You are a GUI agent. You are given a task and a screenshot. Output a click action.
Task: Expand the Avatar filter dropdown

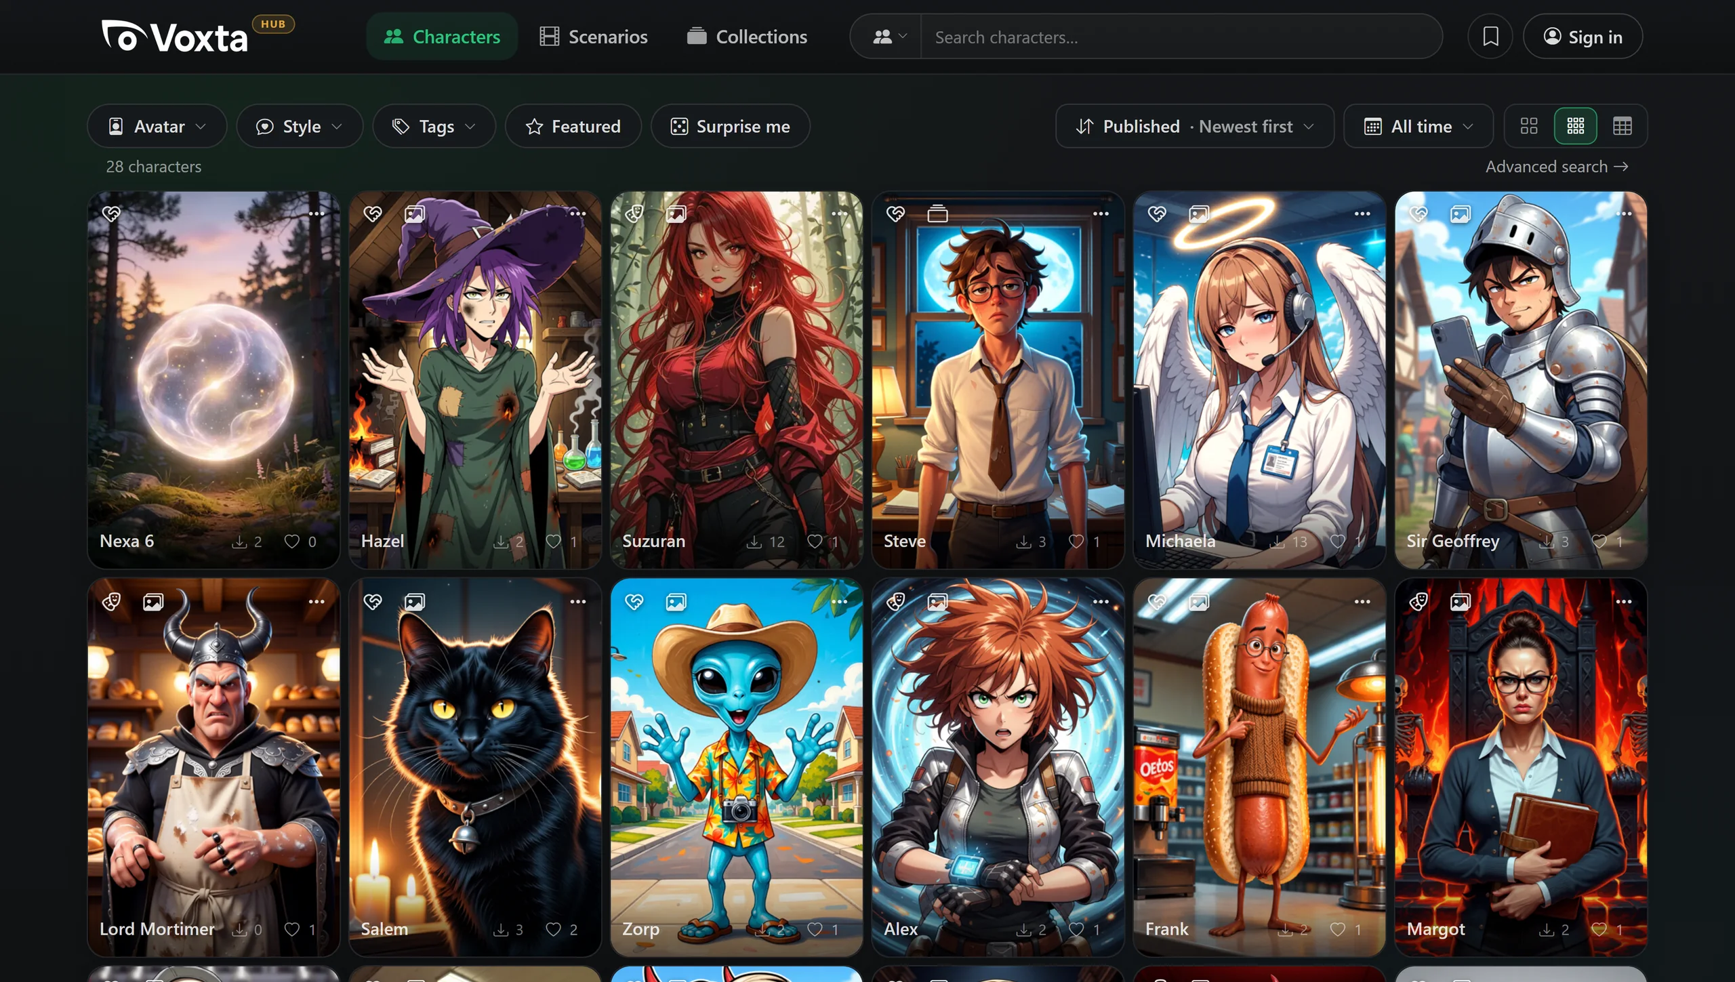coord(157,126)
